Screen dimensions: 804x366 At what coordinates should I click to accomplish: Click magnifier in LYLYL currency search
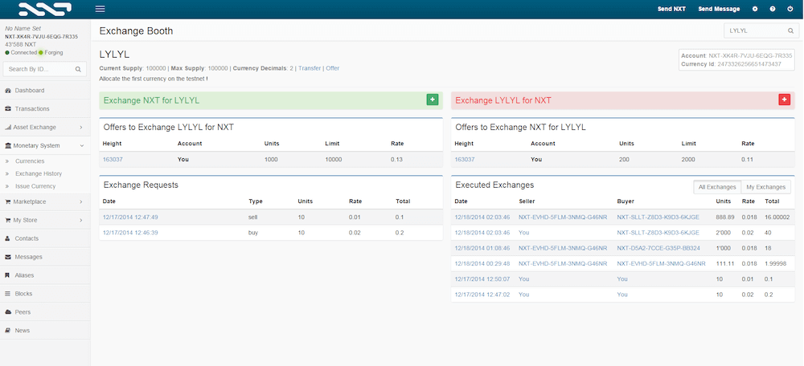click(x=790, y=31)
